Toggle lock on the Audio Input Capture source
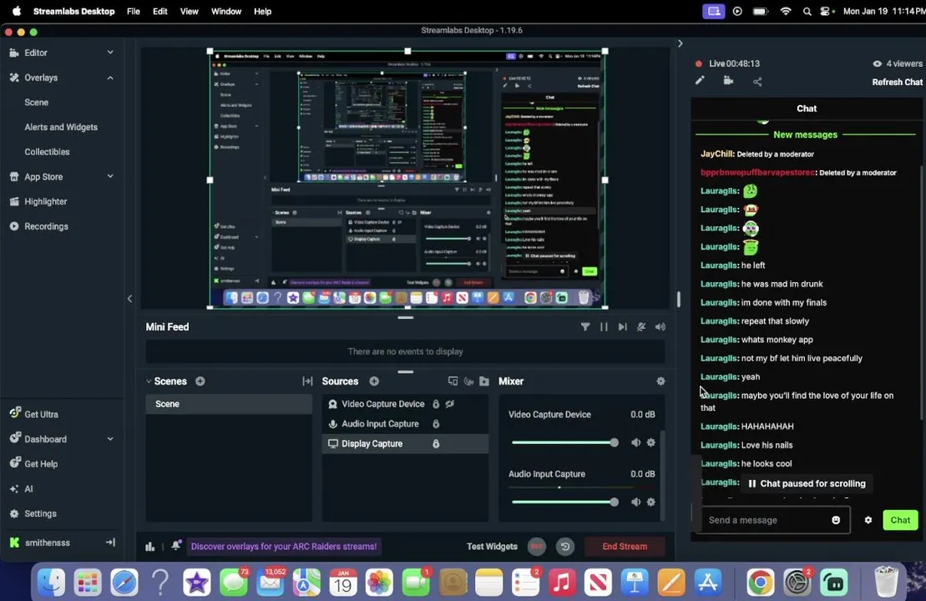 pos(436,423)
